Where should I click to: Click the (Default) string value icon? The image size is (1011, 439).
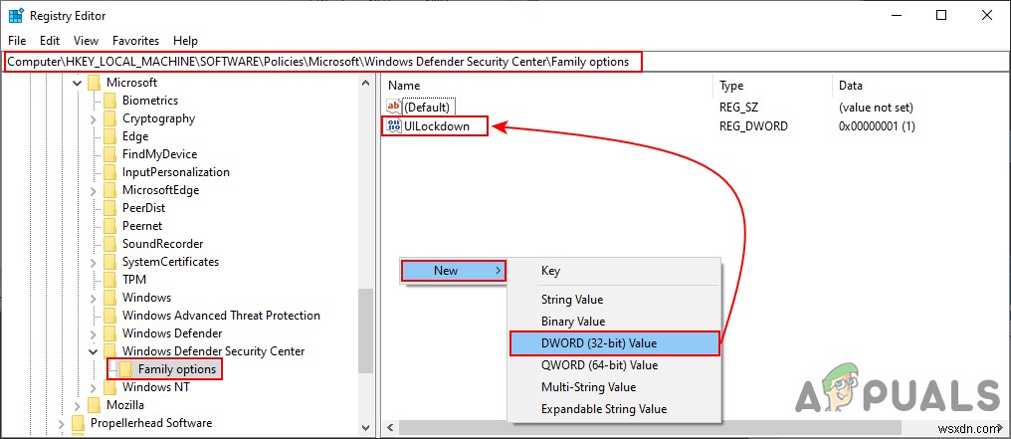[393, 107]
